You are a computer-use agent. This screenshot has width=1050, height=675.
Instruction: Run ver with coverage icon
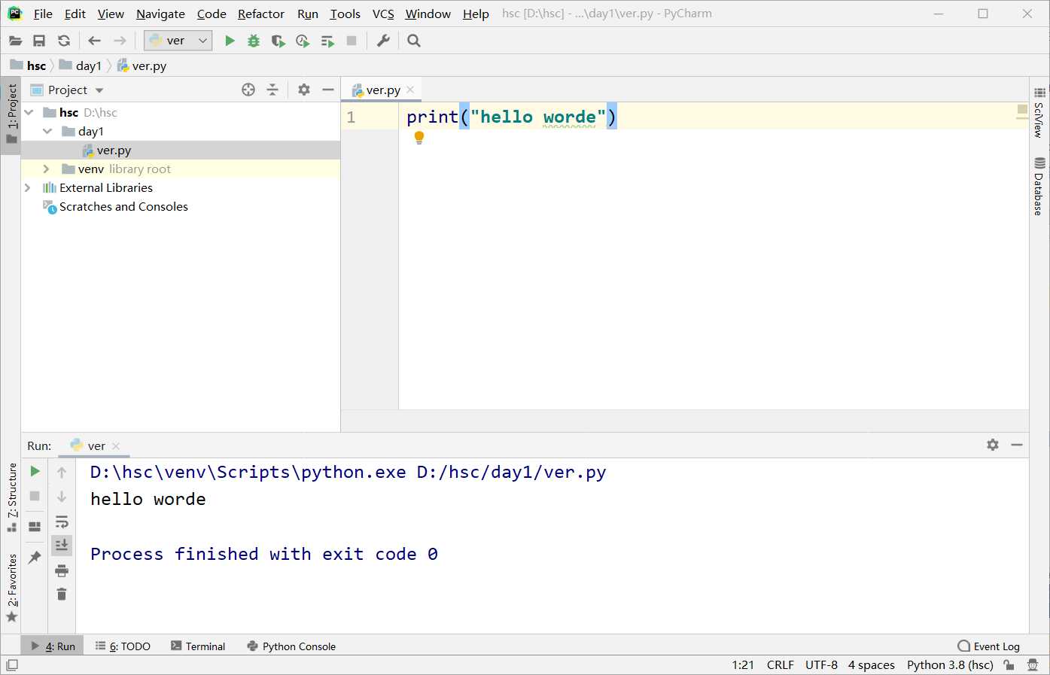click(278, 41)
